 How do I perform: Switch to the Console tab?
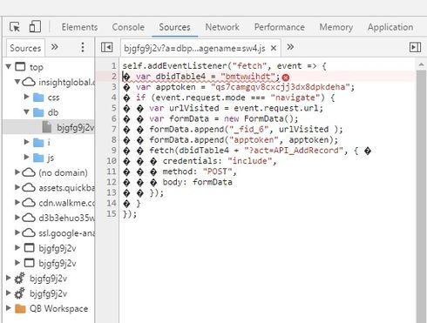tap(128, 27)
